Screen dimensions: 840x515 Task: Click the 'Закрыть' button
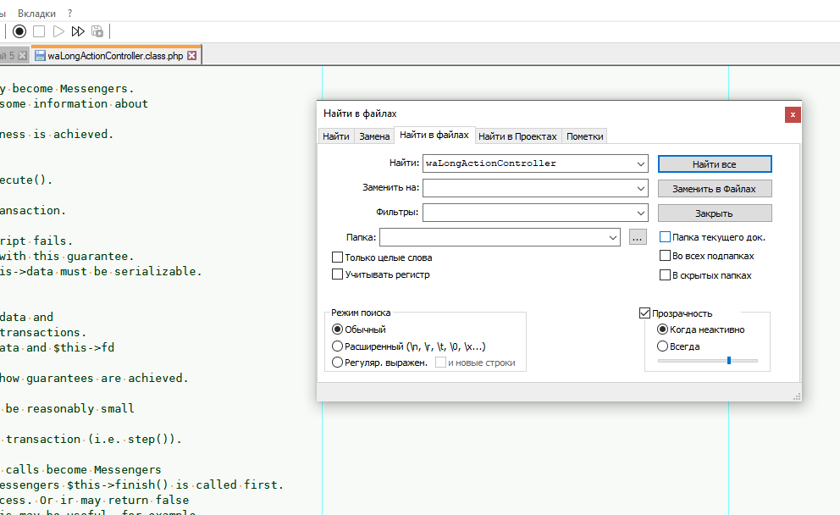715,213
